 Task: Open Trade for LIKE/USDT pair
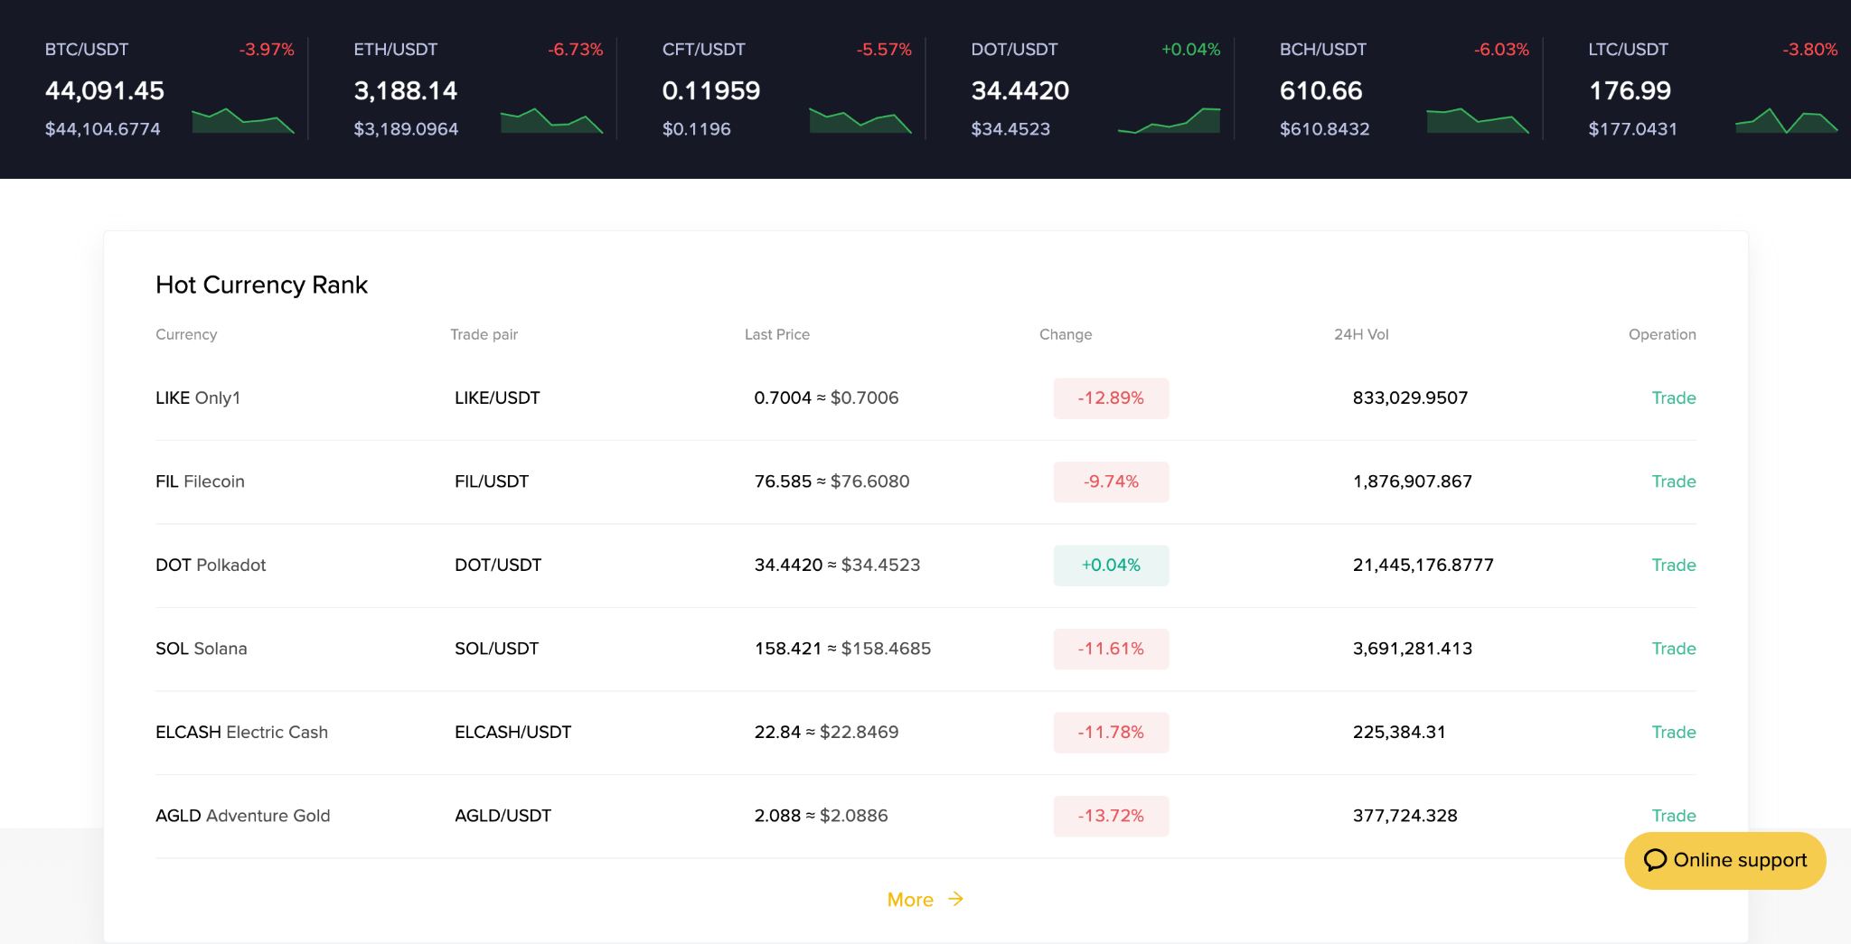click(x=1674, y=397)
